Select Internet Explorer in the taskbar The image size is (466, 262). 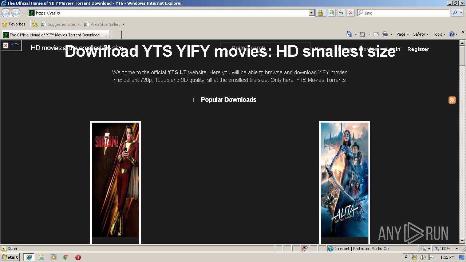pyautogui.click(x=29, y=257)
